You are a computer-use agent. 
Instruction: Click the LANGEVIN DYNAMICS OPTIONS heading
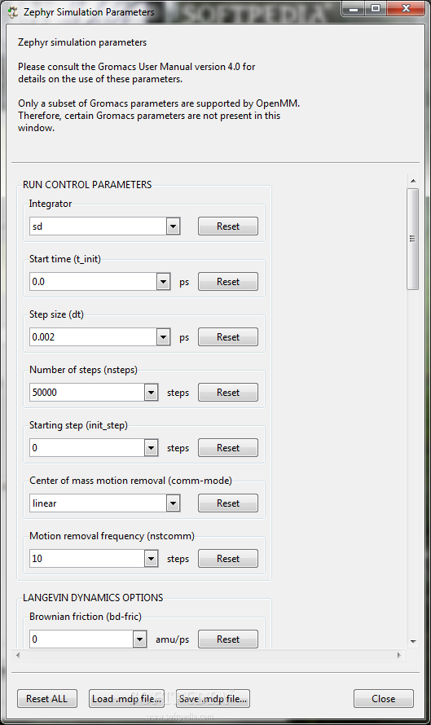click(93, 598)
